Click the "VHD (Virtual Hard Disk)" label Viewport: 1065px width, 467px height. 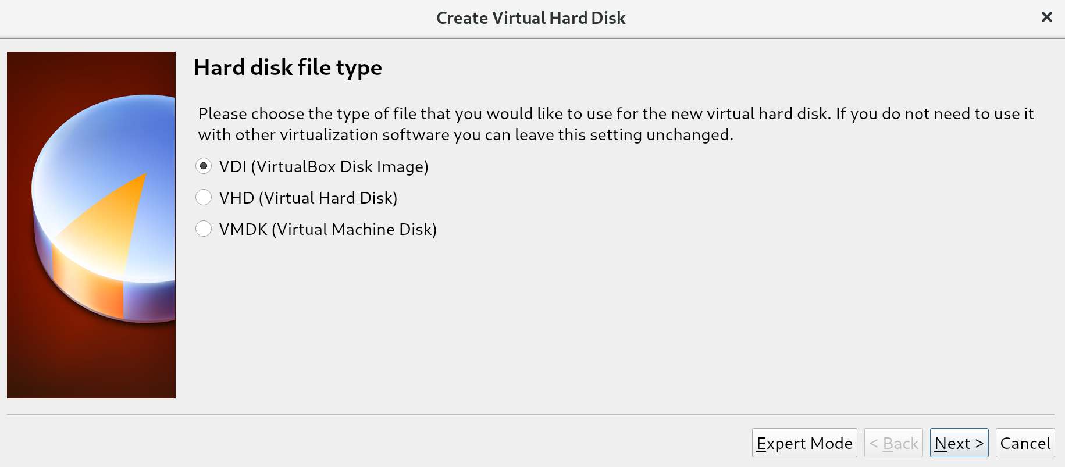(308, 198)
